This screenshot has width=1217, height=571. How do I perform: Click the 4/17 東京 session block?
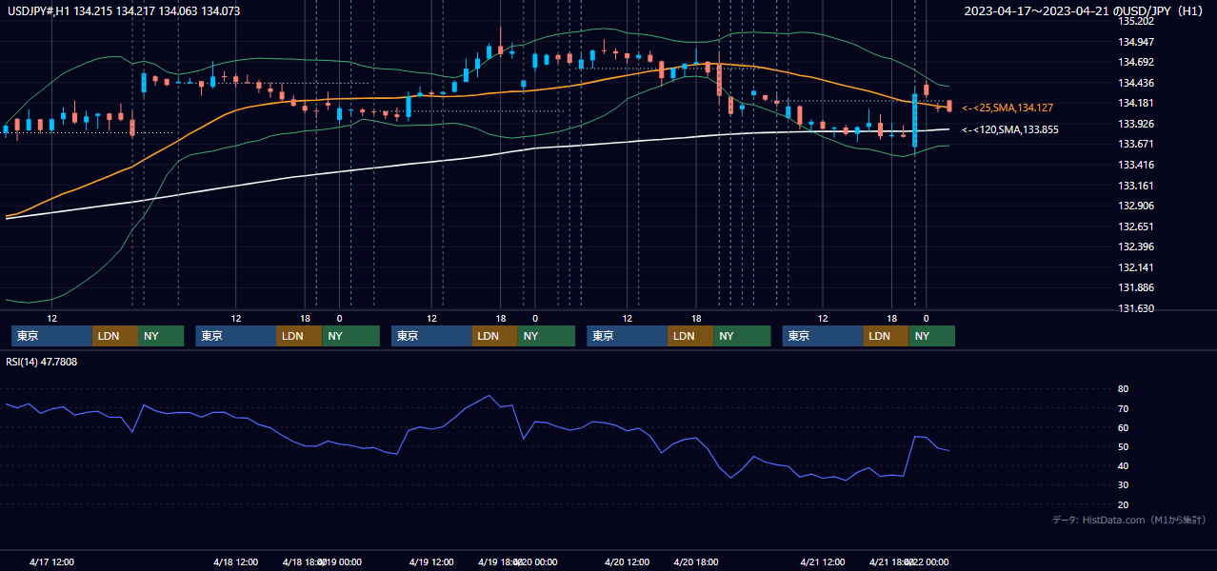52,336
